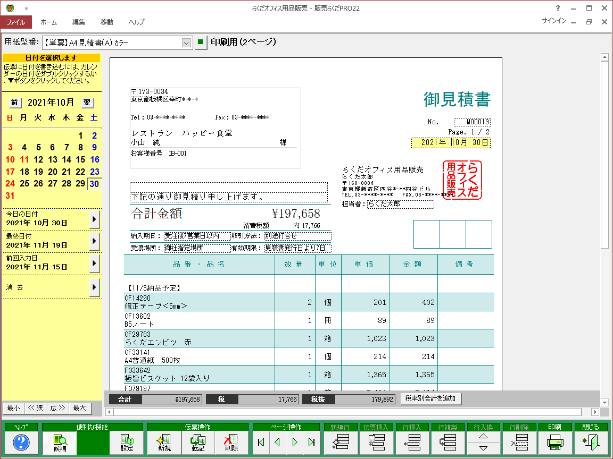
Task: Click the サインイン sign-in link
Action: 553,21
